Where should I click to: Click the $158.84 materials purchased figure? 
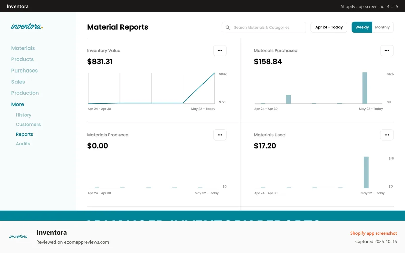268,62
